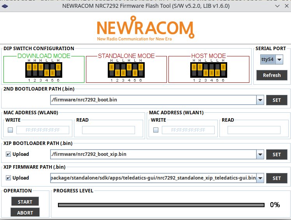
Task: Uncheck Upload for XIP bootloader
Action: 8,154
